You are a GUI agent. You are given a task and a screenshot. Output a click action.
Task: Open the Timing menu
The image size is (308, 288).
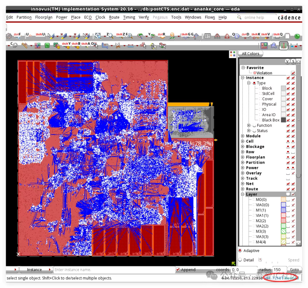pos(129,17)
